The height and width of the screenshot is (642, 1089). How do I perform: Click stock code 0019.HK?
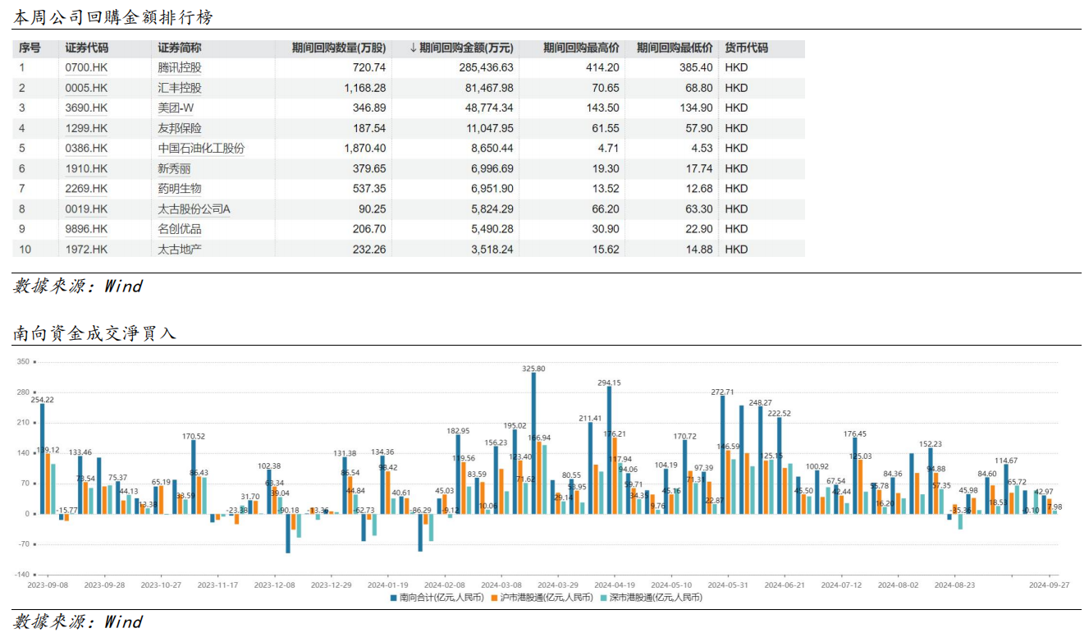[x=86, y=209]
